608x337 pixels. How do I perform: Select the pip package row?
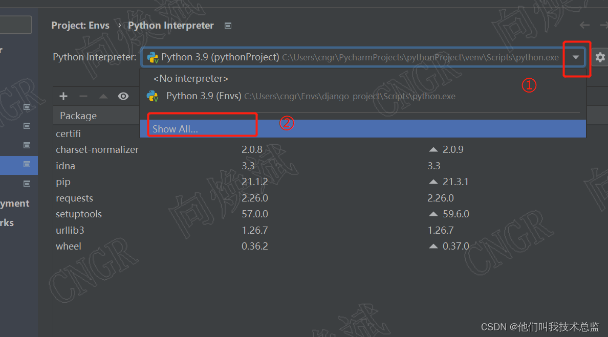63,182
